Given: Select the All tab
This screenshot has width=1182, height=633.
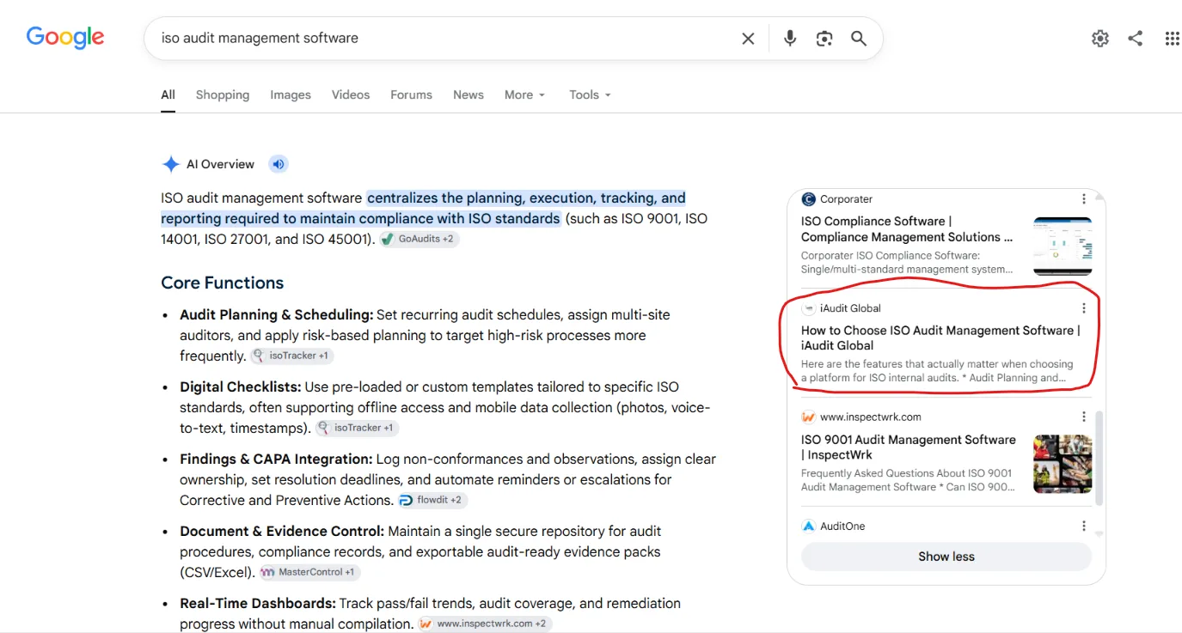Looking at the screenshot, I should pyautogui.click(x=168, y=95).
